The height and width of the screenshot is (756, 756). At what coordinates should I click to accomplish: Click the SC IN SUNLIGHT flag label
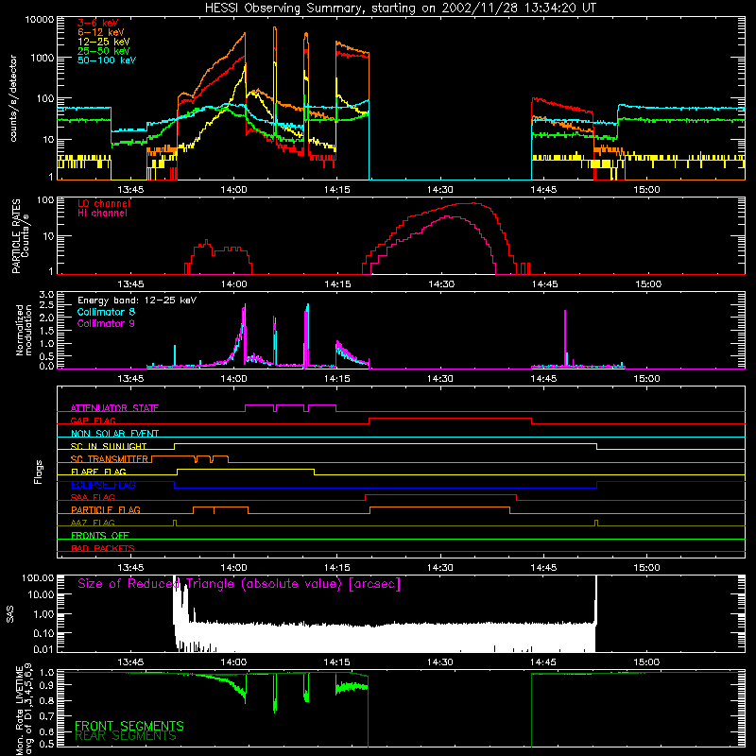click(x=109, y=446)
